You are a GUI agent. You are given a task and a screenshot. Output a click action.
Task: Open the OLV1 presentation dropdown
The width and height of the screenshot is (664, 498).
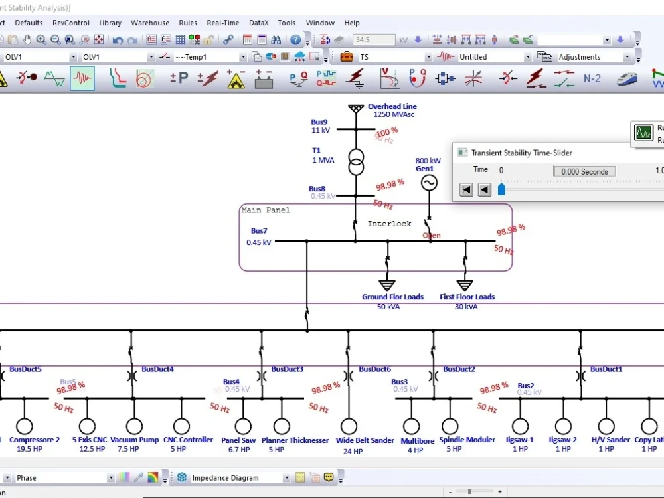click(72, 56)
